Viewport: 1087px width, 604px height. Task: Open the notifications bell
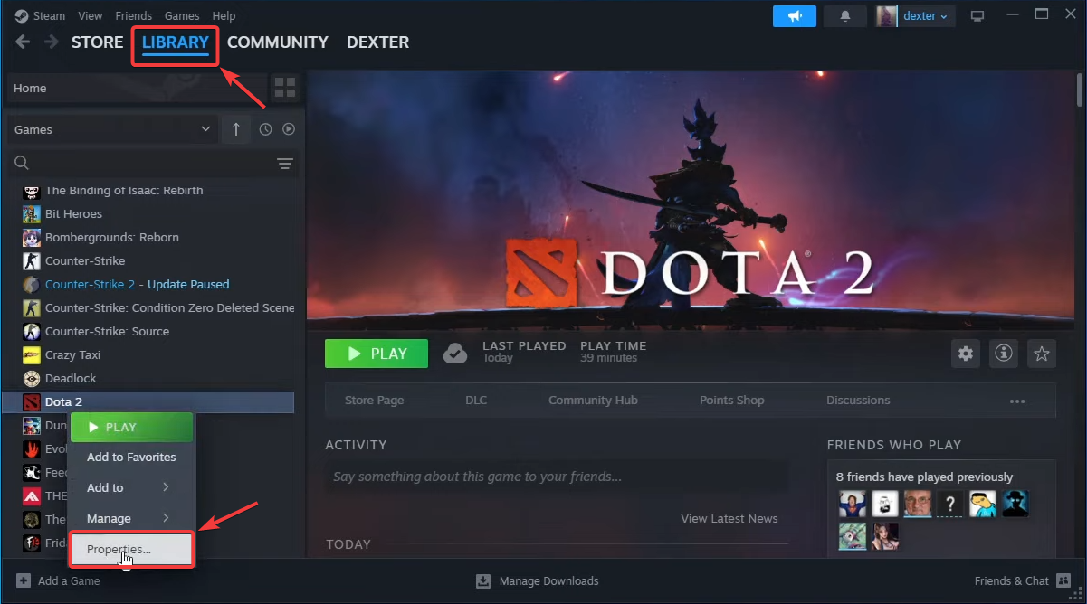click(846, 16)
